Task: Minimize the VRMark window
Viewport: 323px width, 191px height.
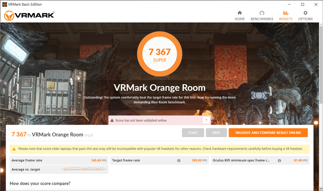Action: coord(289,4)
